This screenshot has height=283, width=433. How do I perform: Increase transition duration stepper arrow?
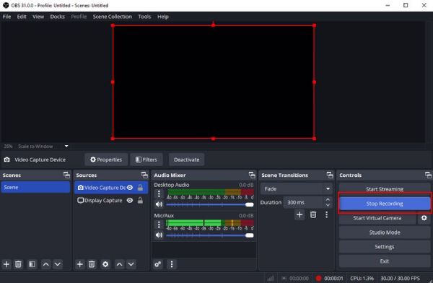pyautogui.click(x=328, y=199)
